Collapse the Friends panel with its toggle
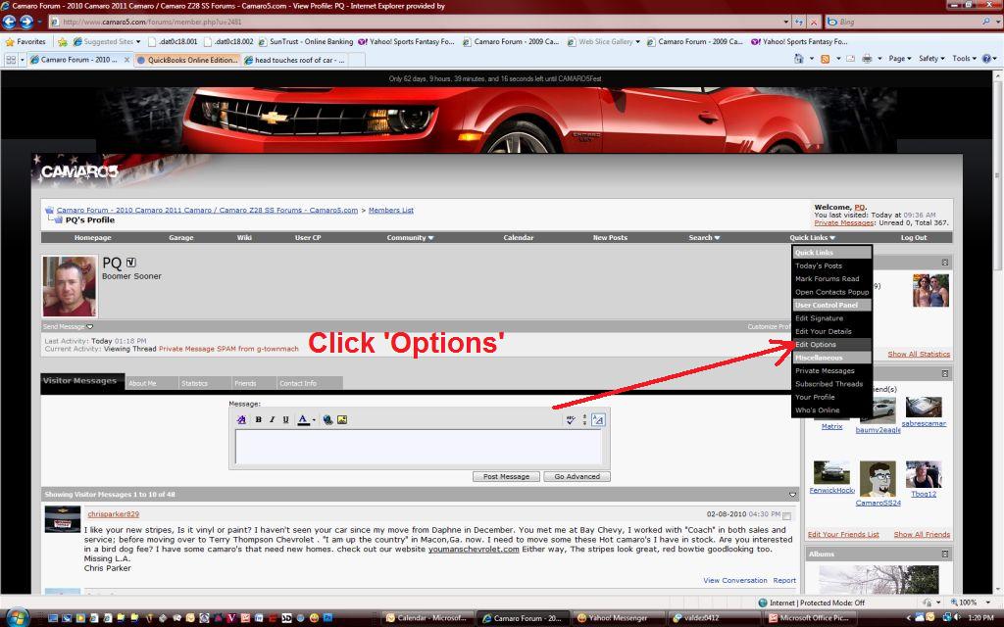 [x=945, y=373]
